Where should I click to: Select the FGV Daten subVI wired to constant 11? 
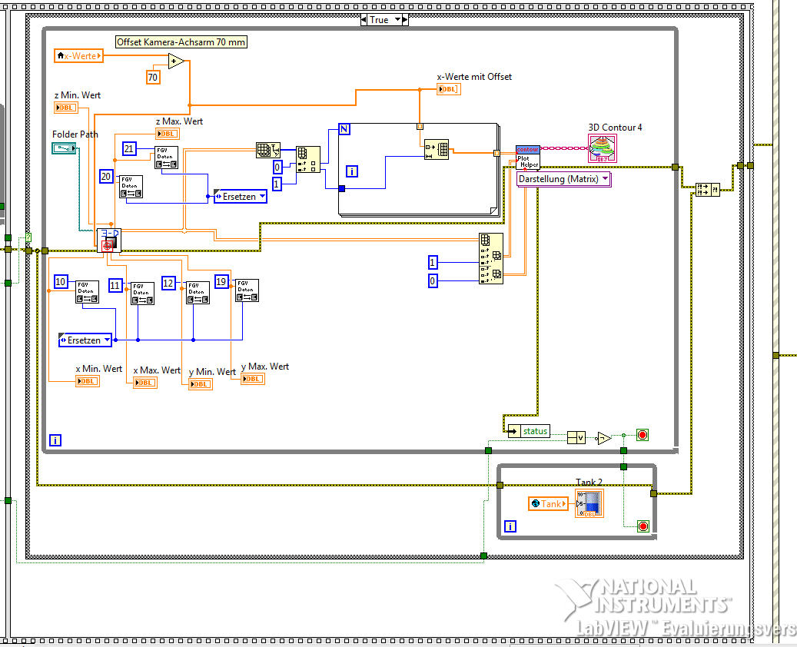(x=142, y=294)
